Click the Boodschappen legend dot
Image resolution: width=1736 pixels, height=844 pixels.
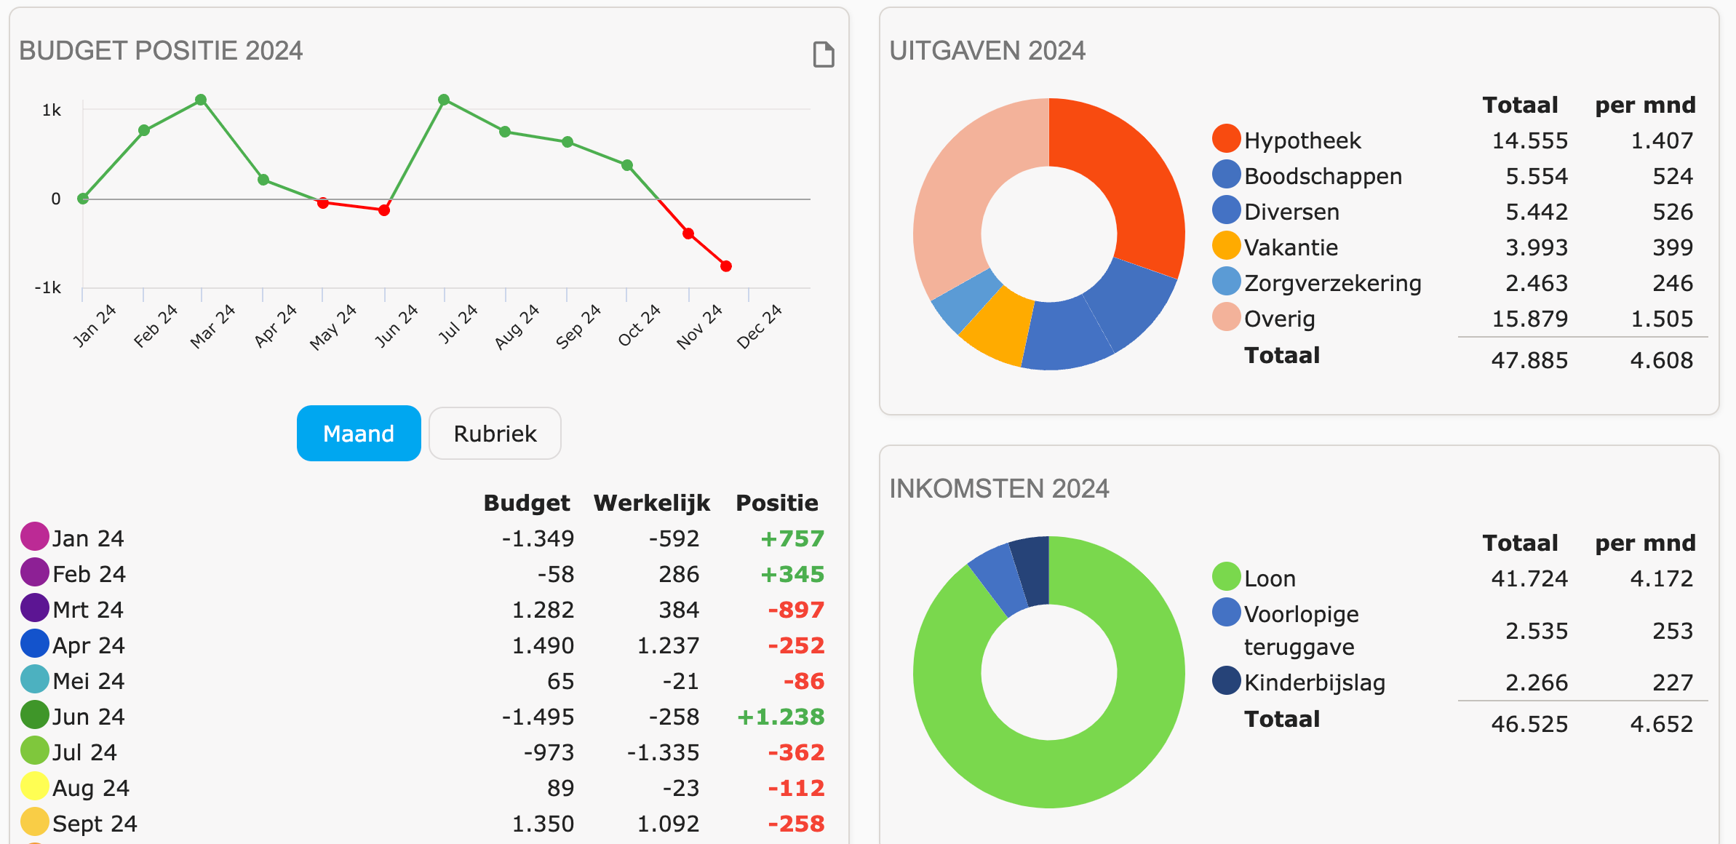1226,174
